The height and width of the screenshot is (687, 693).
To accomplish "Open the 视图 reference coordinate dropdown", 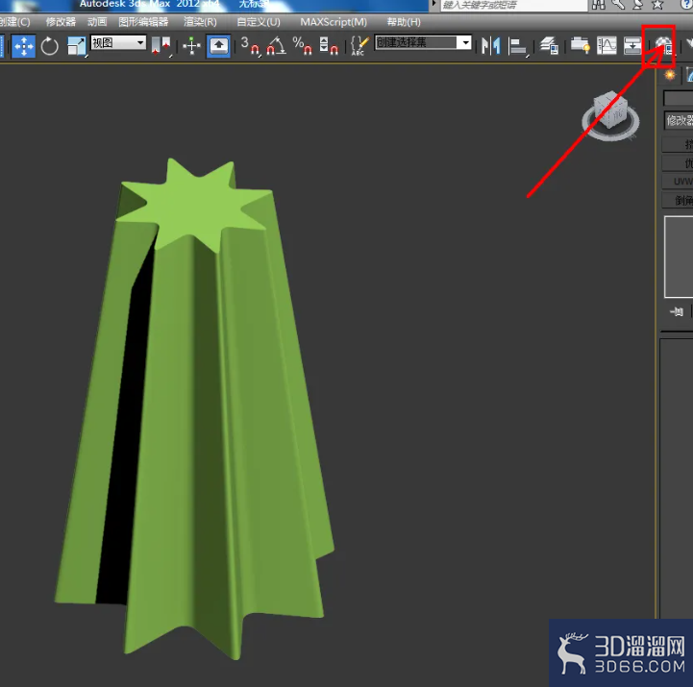I will click(x=118, y=42).
